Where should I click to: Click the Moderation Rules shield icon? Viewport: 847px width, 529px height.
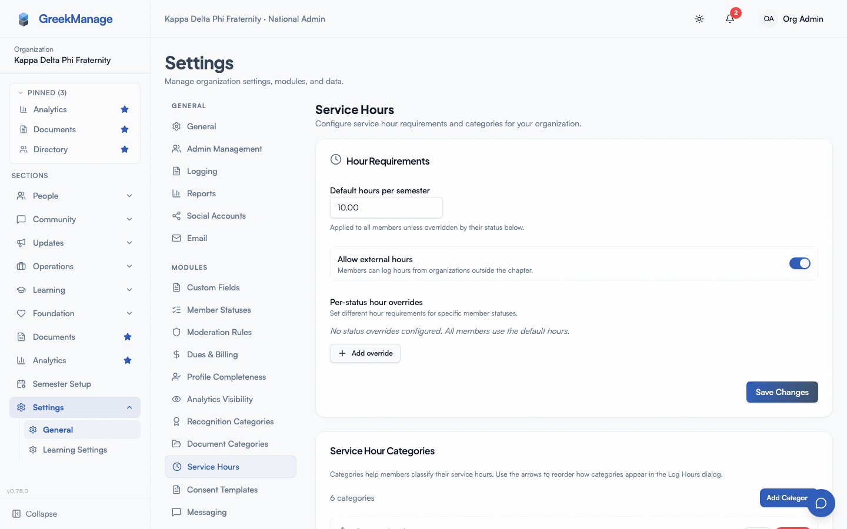176,332
